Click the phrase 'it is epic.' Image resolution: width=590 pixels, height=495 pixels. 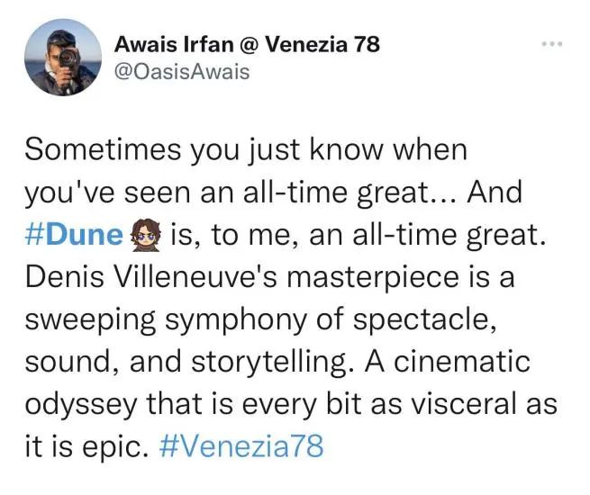coord(86,447)
